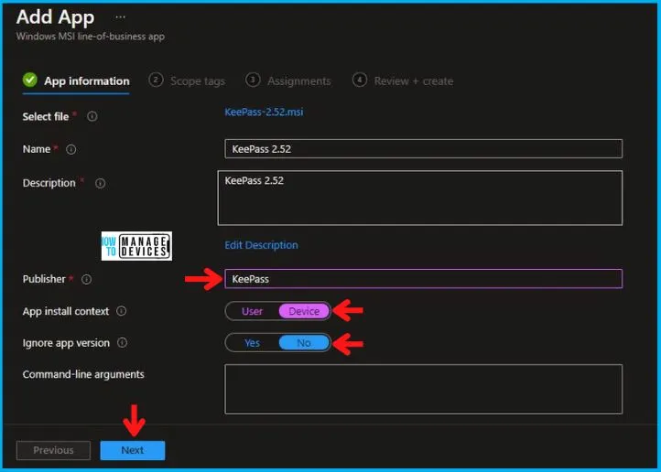Click the green check App information icon
The image size is (661, 472).
point(30,80)
